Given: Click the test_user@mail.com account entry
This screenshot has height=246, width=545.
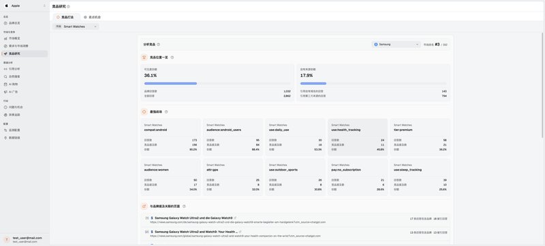Looking at the screenshot, I should pos(25,239).
